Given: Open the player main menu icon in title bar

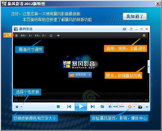Looking at the screenshot, I should pyautogui.click(x=131, y=29).
